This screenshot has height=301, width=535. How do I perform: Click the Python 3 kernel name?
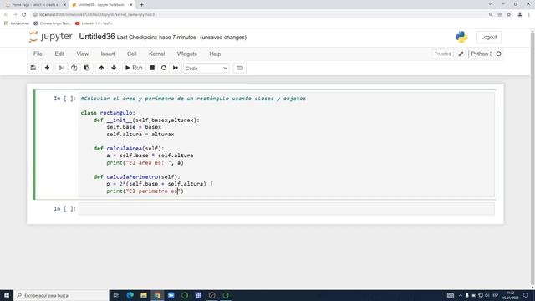click(481, 54)
